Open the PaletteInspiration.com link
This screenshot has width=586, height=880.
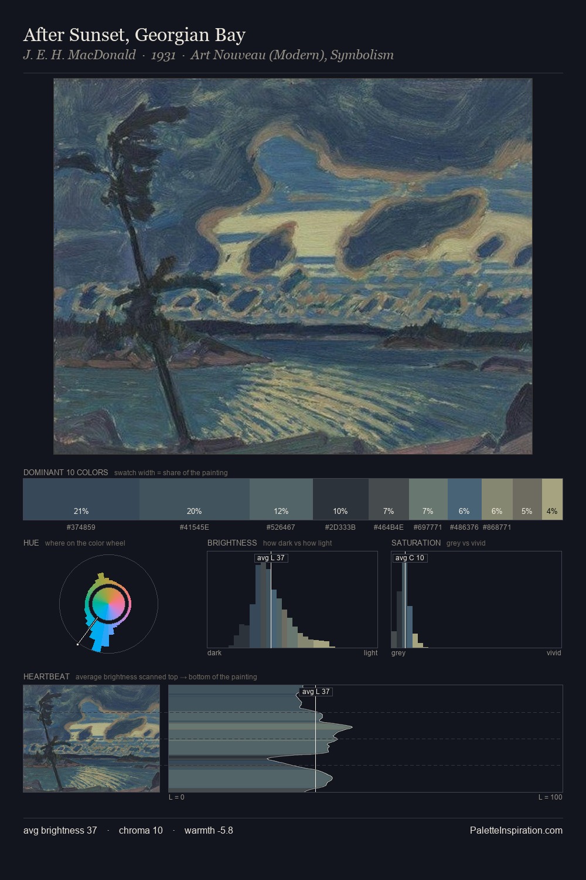pos(516,830)
